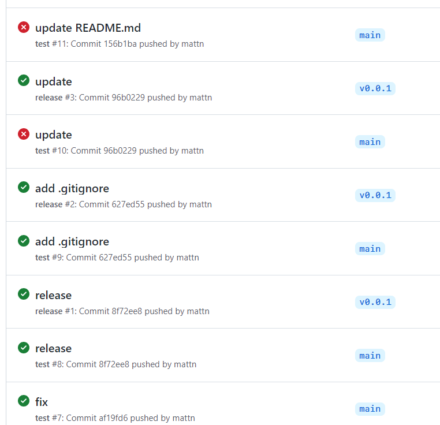This screenshot has width=440, height=425.
Task: Select the v0.0.1 tag on release #3
Action: pos(375,88)
